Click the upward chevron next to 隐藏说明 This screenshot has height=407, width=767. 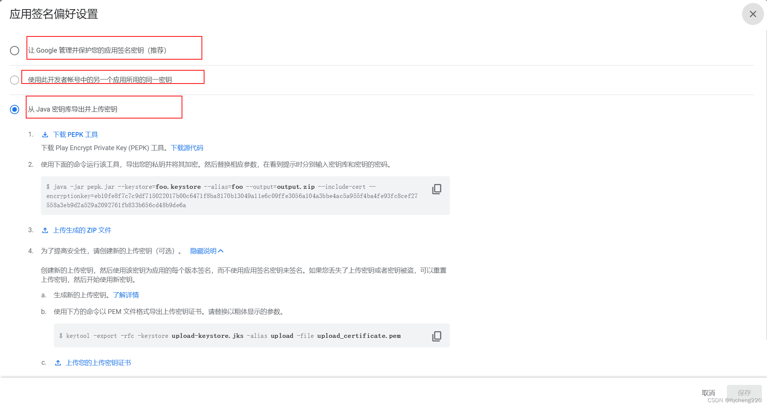click(221, 251)
